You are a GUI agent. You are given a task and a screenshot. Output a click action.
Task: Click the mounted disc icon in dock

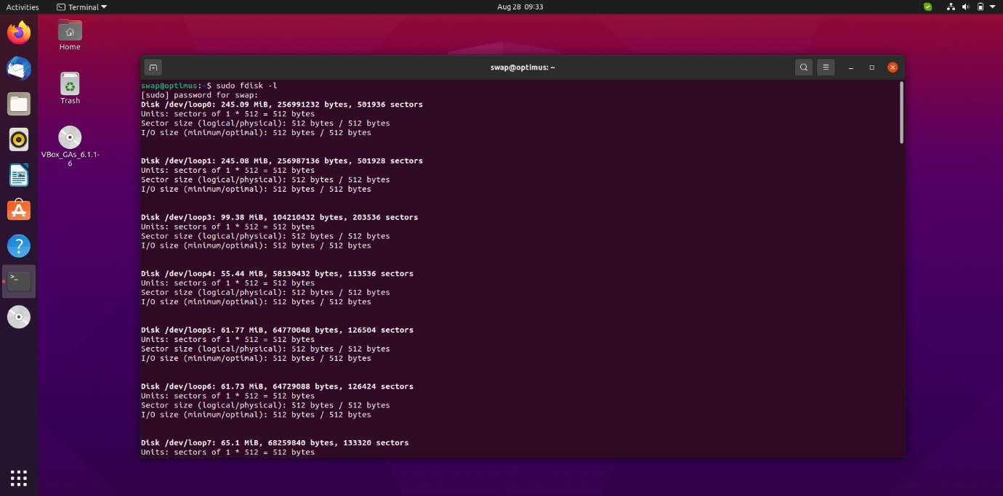(19, 317)
